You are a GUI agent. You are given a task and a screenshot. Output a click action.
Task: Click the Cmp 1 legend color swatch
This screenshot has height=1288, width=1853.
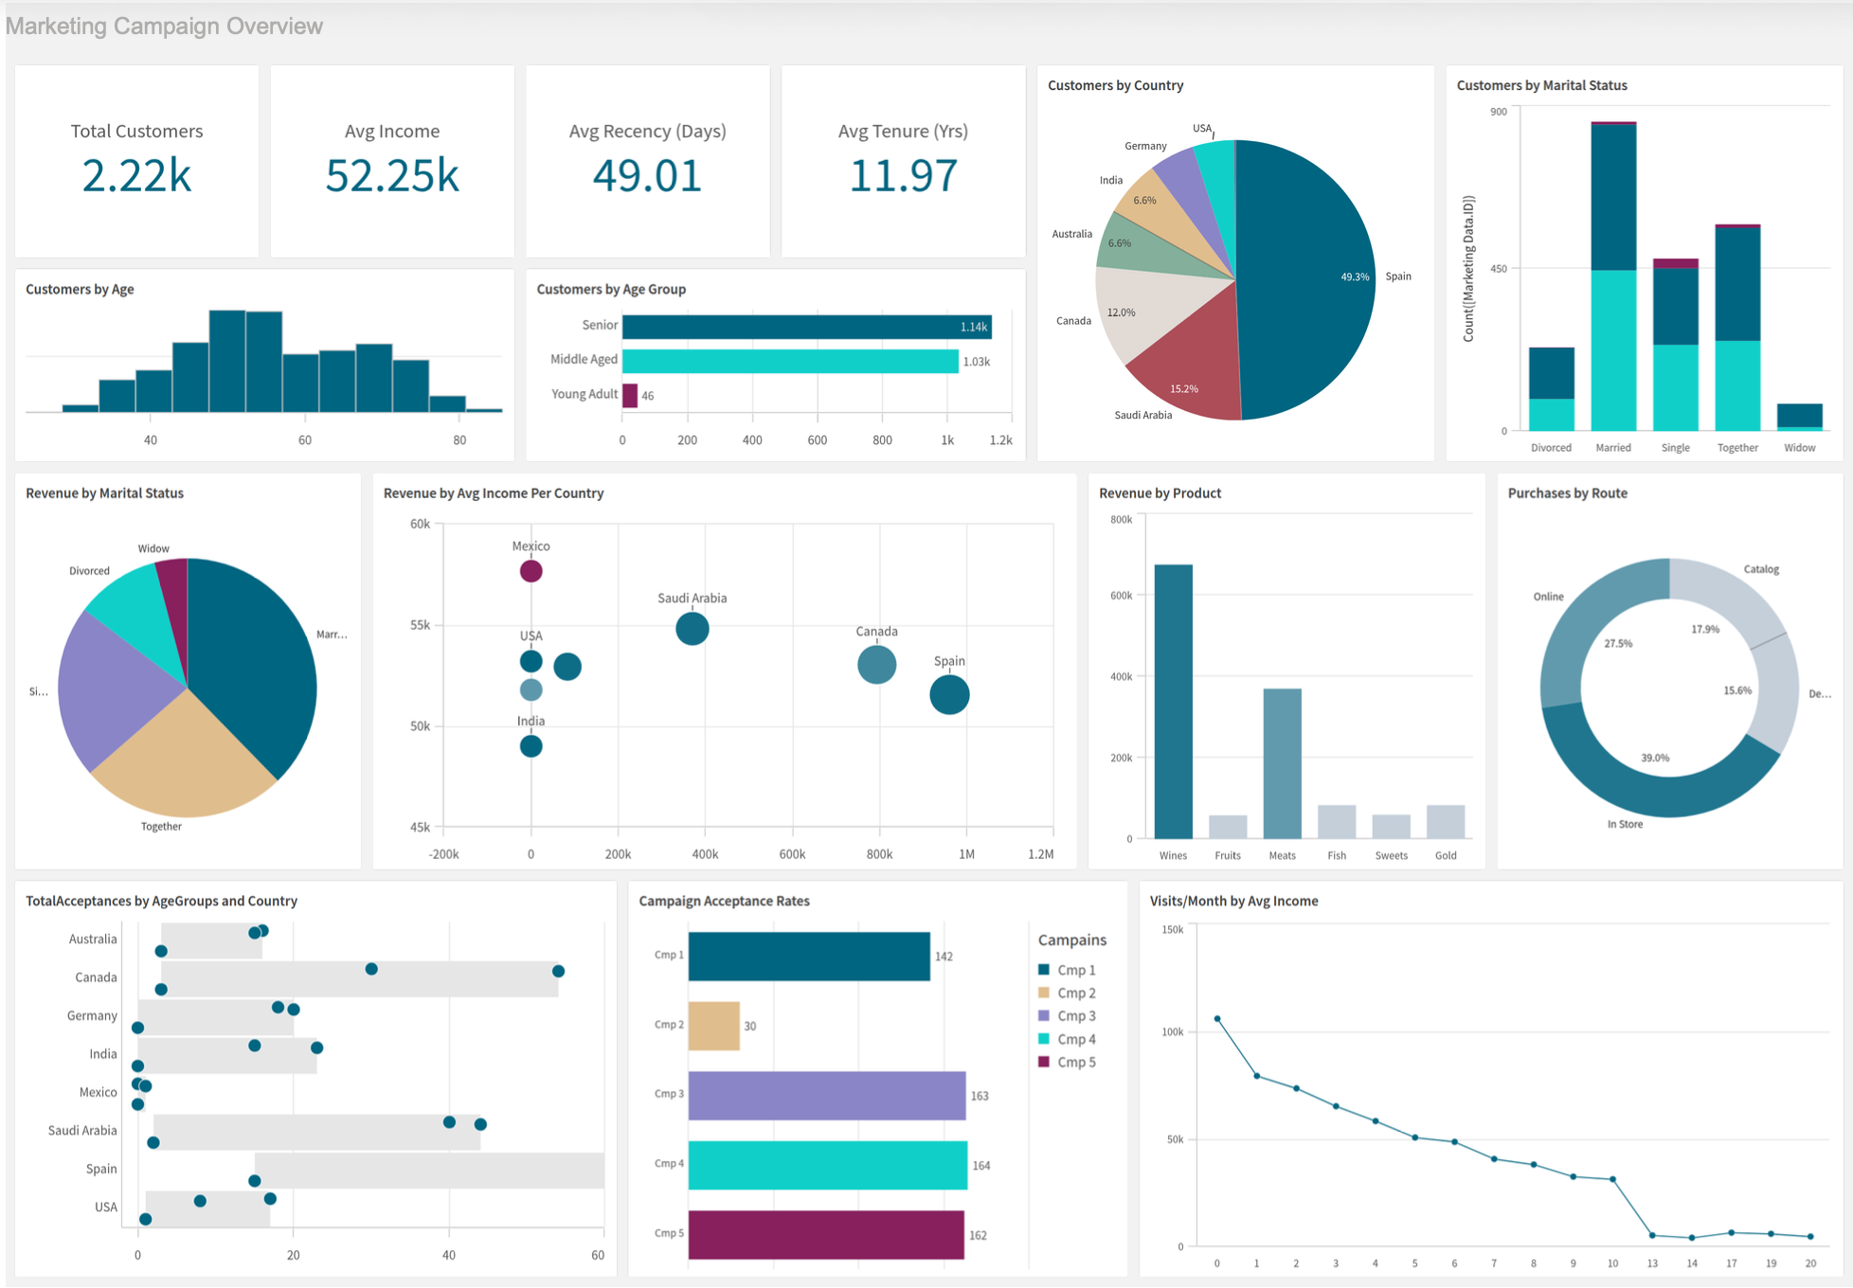(1044, 970)
